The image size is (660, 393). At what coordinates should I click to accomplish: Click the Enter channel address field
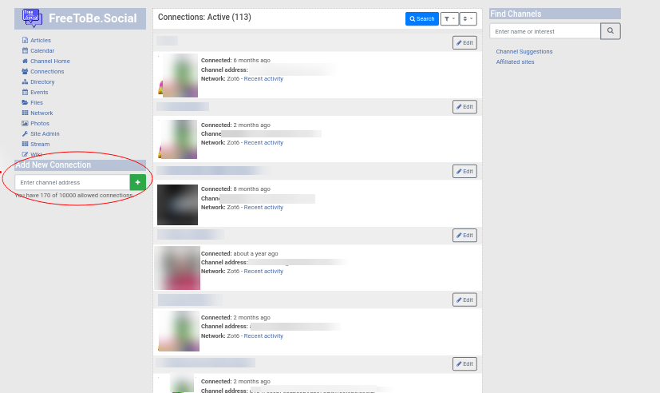tap(73, 182)
